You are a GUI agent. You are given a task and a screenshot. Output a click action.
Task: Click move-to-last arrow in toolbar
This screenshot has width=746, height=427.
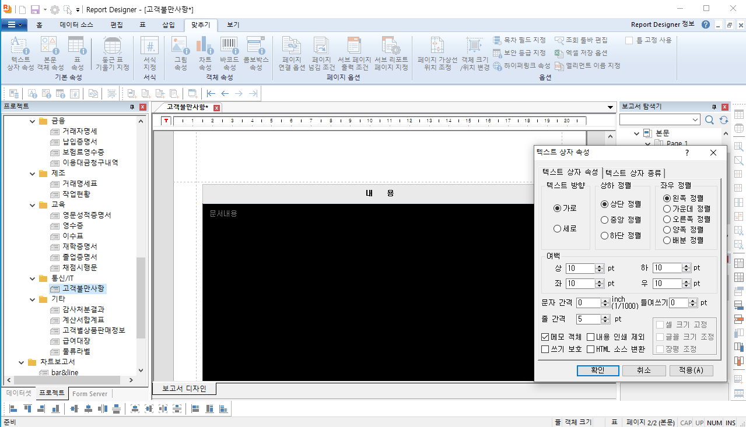click(253, 93)
